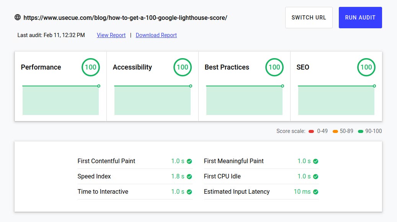Click the orange 50-89 score scale swatch
This screenshot has width=397, height=222.
(335, 131)
